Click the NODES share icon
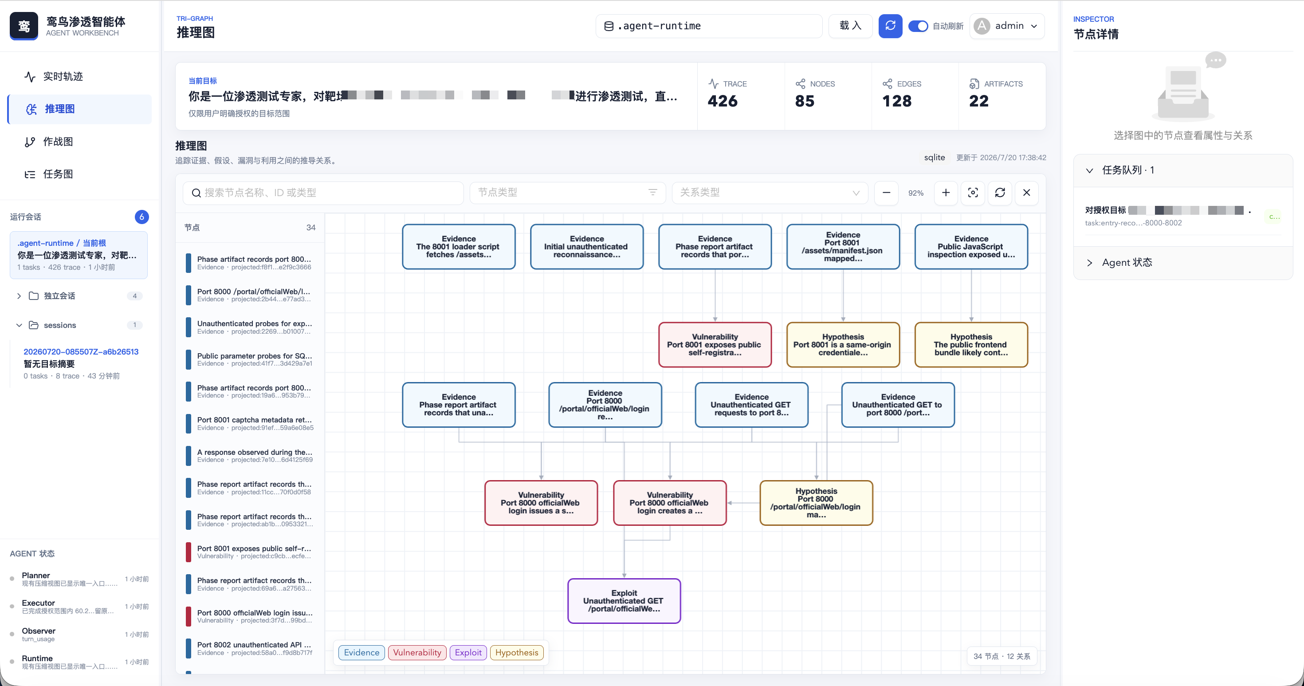The width and height of the screenshot is (1304, 686). pyautogui.click(x=800, y=84)
